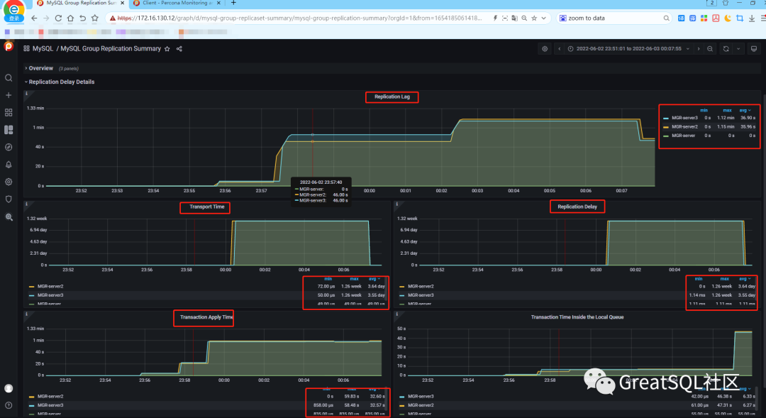
Task: Click the MySQL breadcrumb link
Action: [x=43, y=49]
